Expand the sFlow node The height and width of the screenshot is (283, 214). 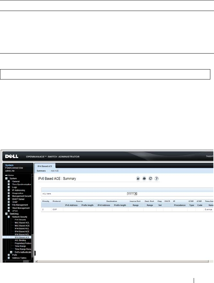pos(9,211)
